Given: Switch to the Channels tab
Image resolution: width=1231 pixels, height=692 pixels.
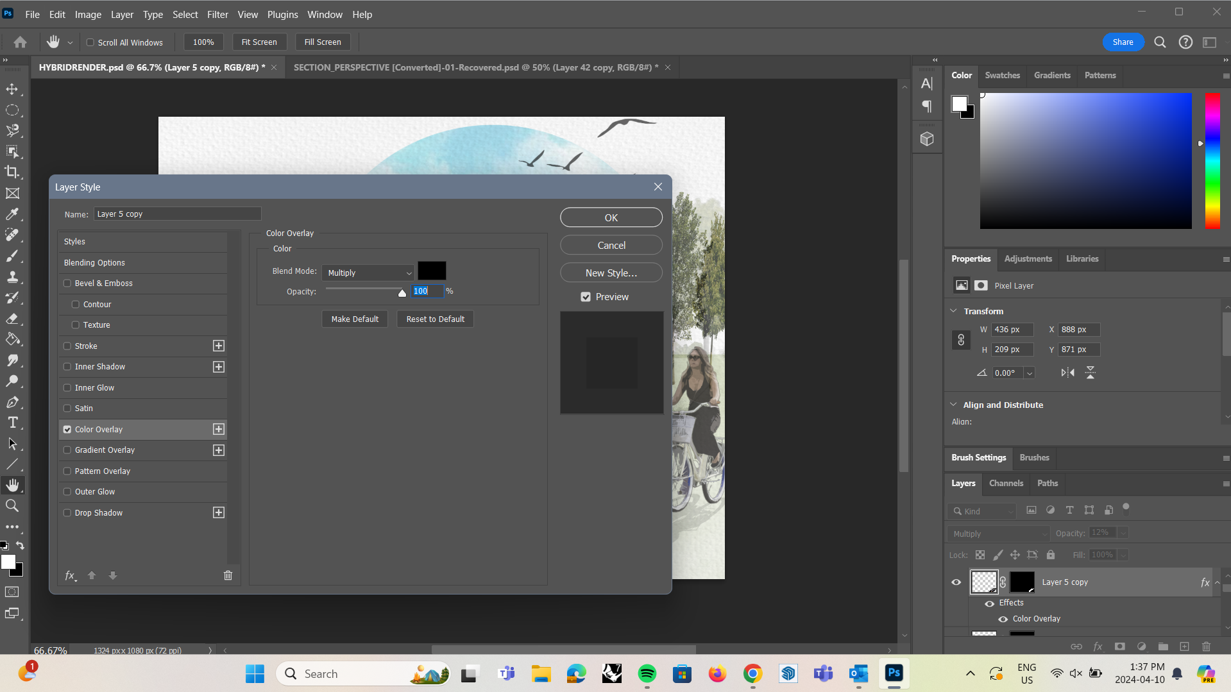Looking at the screenshot, I should (1005, 483).
